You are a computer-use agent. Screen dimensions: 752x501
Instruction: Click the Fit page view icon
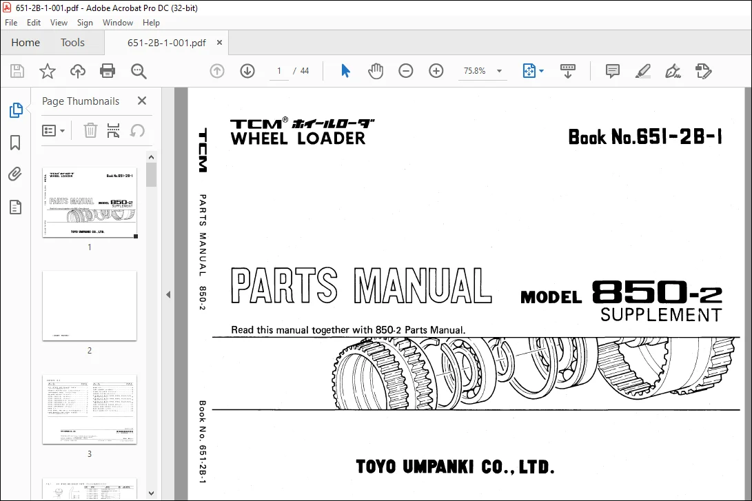[529, 71]
